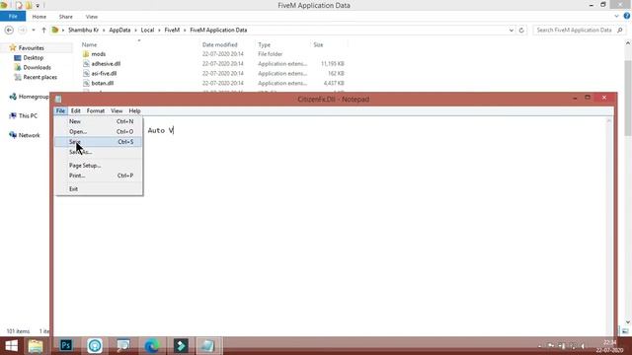Image resolution: width=632 pixels, height=355 pixels.
Task: Click the mods folder icon
Action: point(86,54)
